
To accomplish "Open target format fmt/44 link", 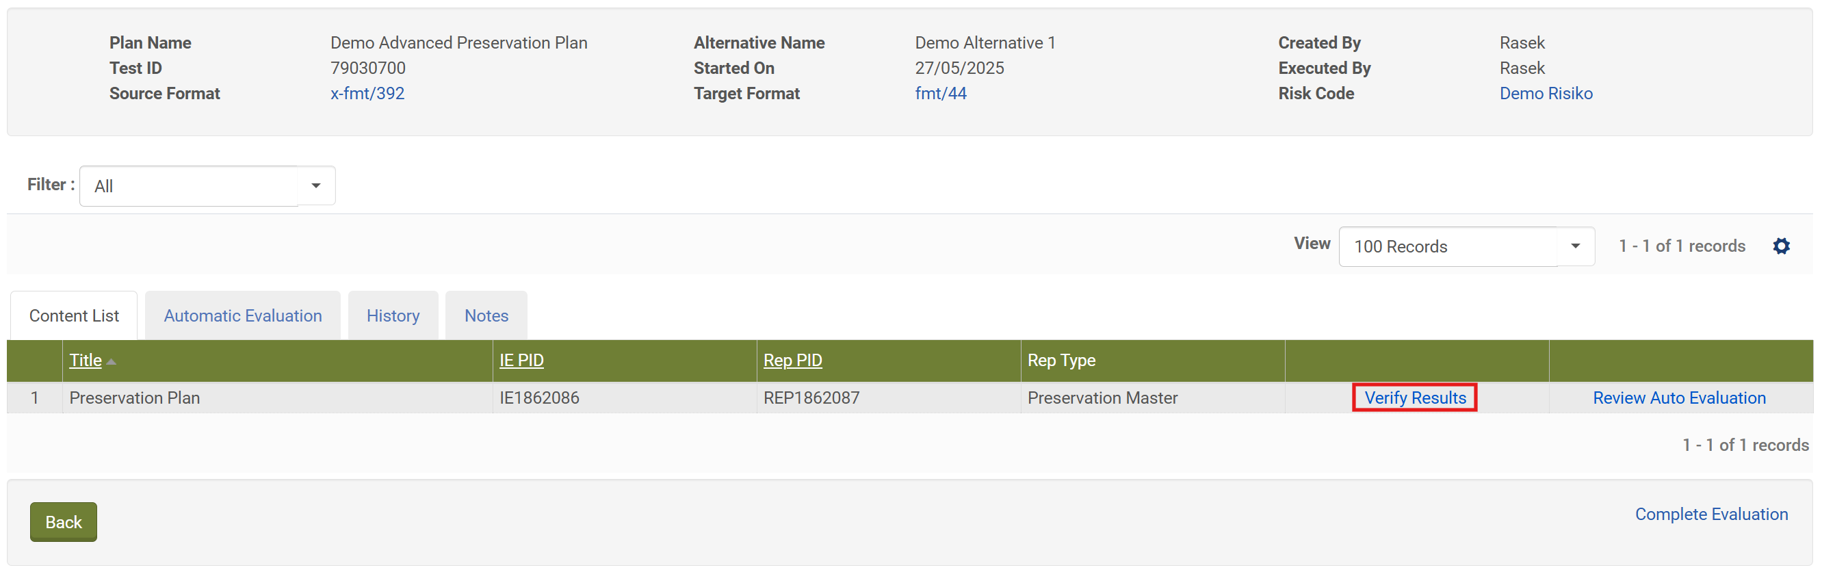I will [x=940, y=93].
